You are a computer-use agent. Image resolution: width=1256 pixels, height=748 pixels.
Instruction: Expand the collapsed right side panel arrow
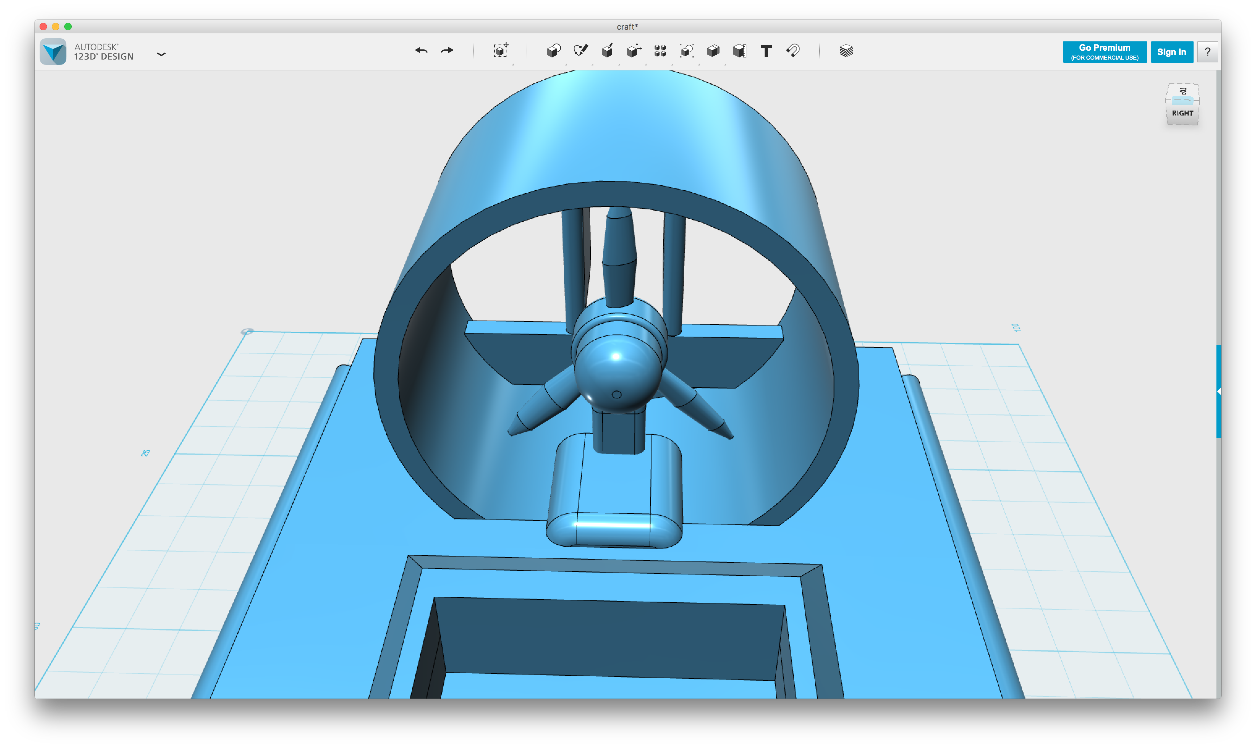(x=1218, y=392)
